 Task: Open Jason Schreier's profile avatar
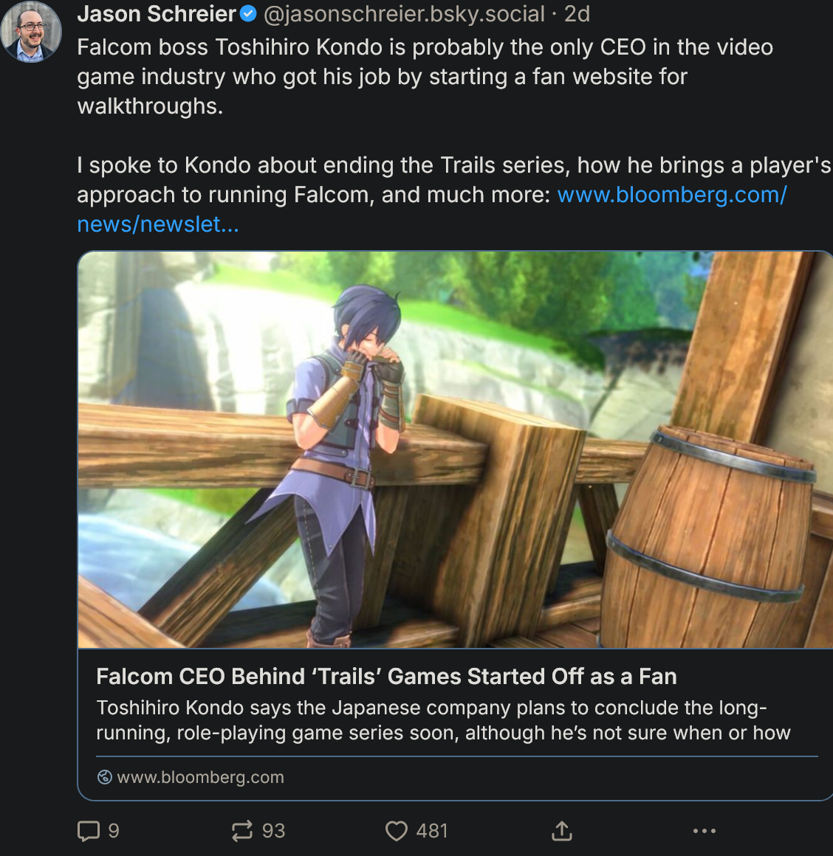pyautogui.click(x=31, y=32)
